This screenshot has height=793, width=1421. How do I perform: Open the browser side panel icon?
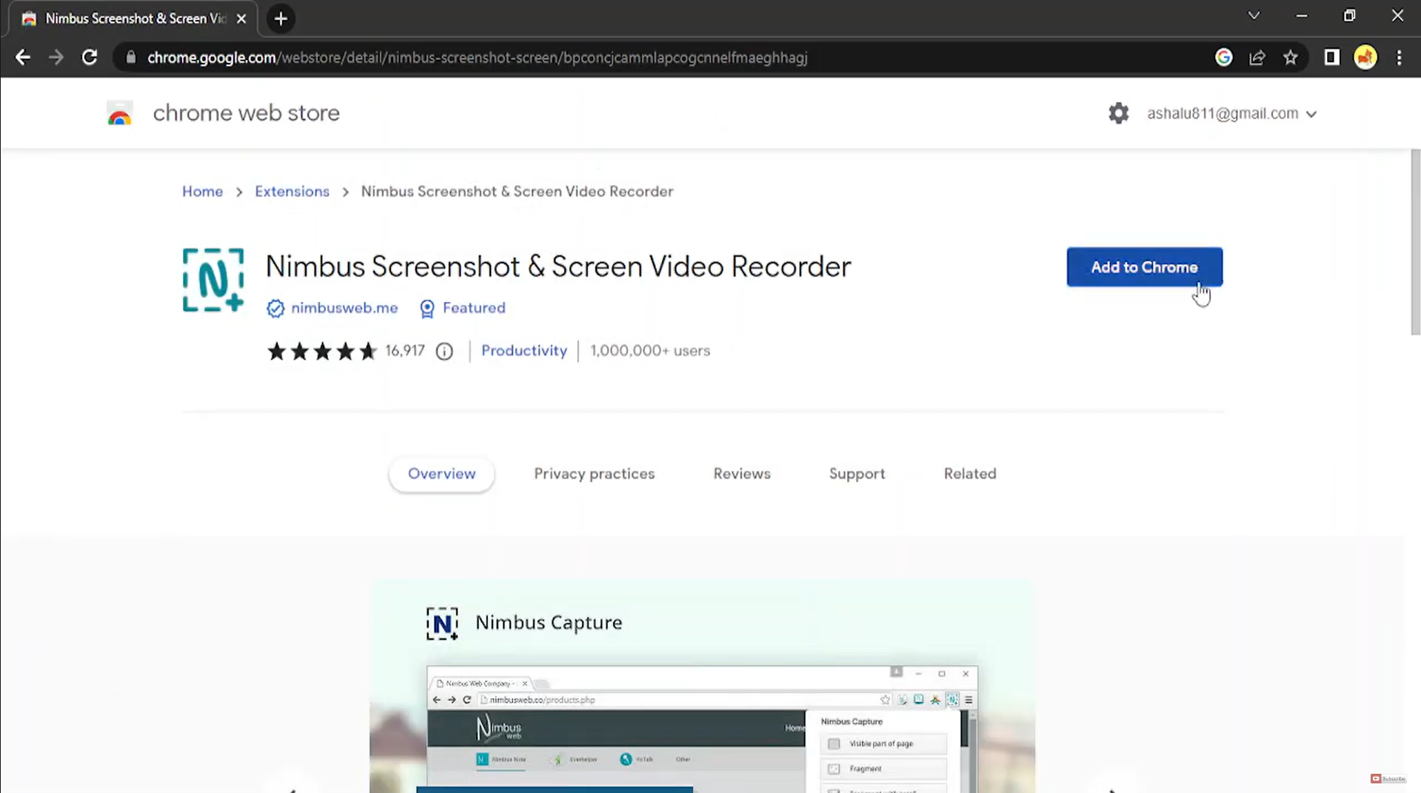pyautogui.click(x=1331, y=57)
